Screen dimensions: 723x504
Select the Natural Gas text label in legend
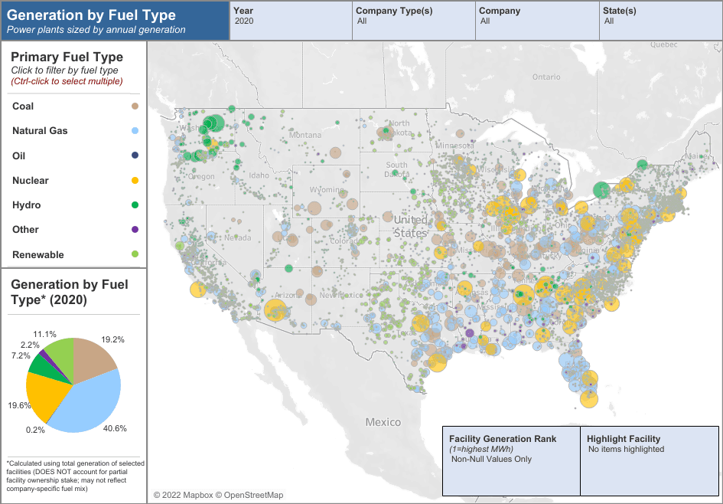(40, 131)
